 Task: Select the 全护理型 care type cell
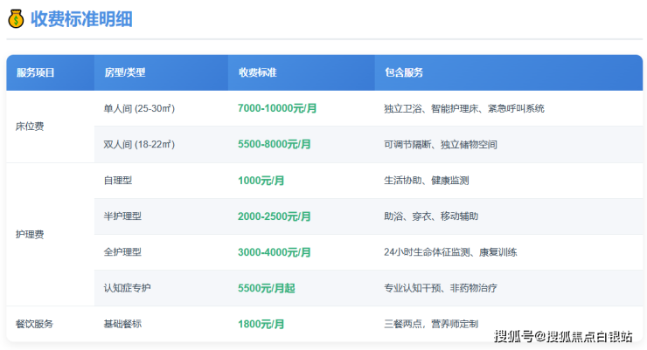click(x=122, y=251)
